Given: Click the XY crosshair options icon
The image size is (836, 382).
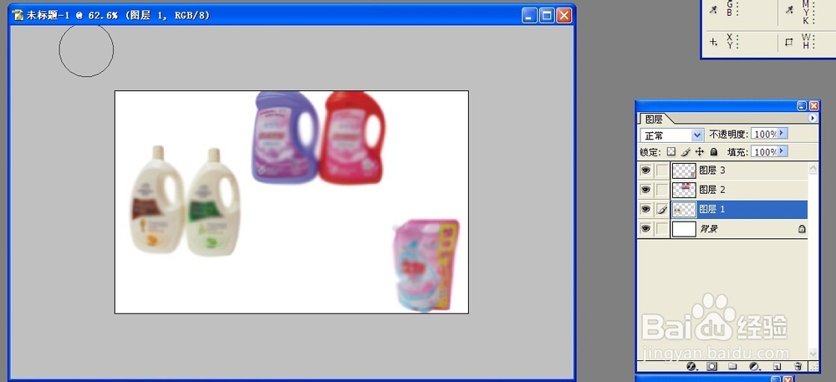Looking at the screenshot, I should (713, 42).
